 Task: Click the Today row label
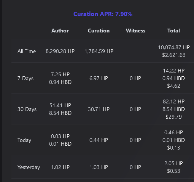24,140
